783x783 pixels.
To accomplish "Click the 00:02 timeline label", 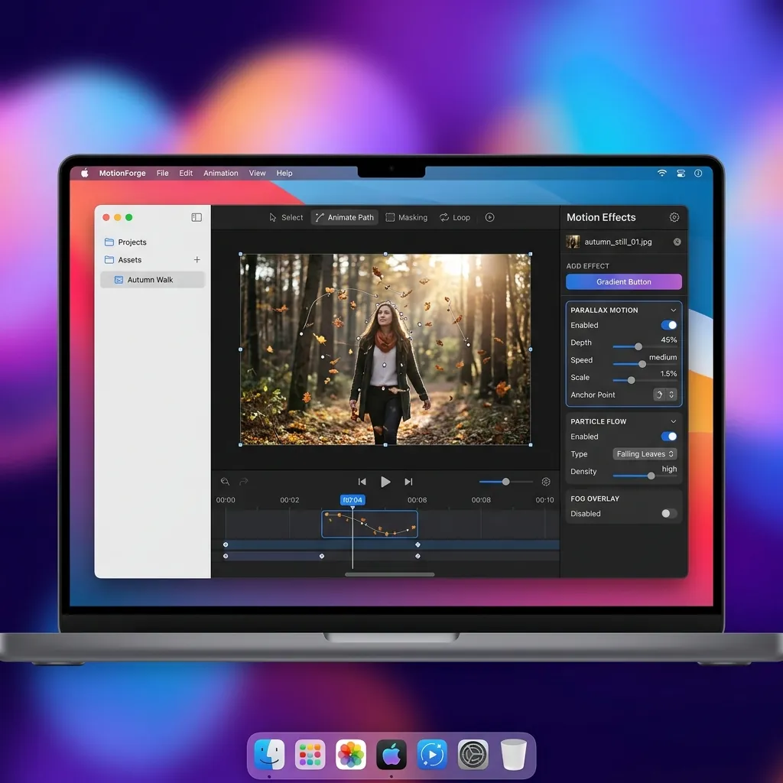I will point(290,500).
